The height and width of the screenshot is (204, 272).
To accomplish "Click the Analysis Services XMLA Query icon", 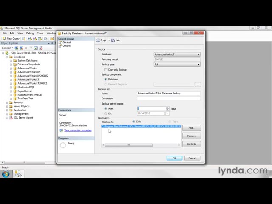I will (x=40, y=39).
